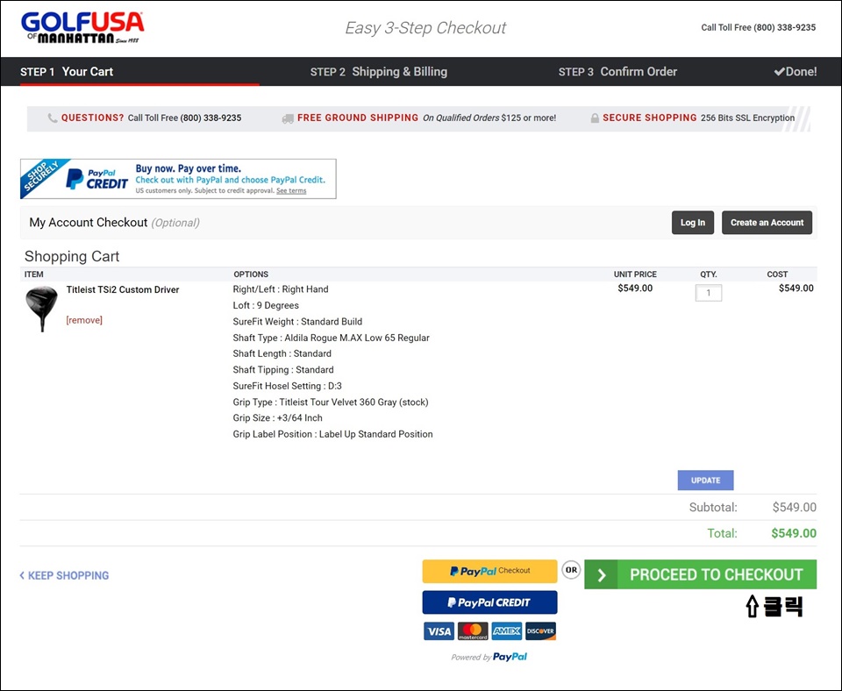Pay with the yellow PayPal Checkout button

489,571
